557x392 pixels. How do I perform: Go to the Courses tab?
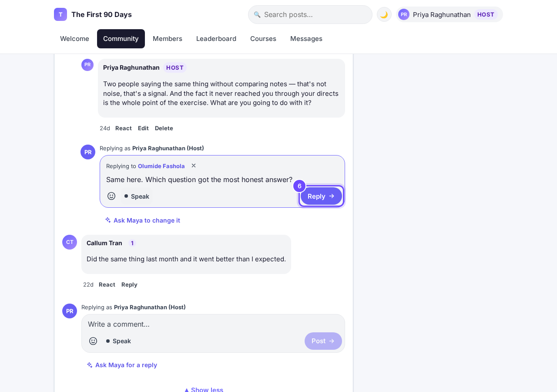tap(263, 39)
